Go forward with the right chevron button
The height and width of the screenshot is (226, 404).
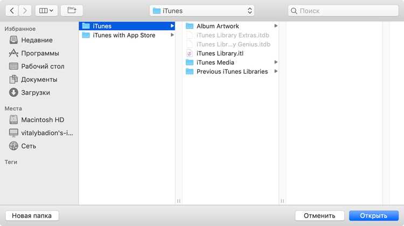(x=25, y=11)
